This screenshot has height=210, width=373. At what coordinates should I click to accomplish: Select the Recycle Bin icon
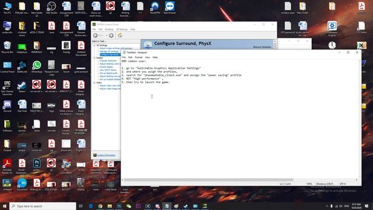point(7,47)
